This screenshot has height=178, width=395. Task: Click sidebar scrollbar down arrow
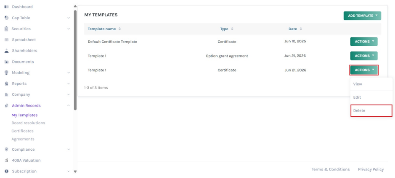tap(75, 172)
